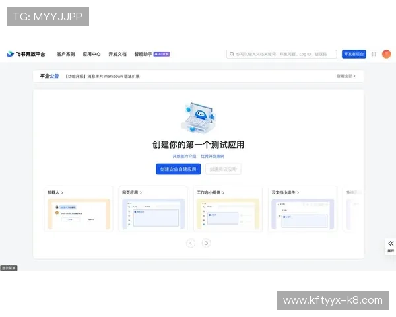Open the 消息卡片 markdown 语法扩展 announcement
Screen dimensions: 396x317
click(102, 76)
